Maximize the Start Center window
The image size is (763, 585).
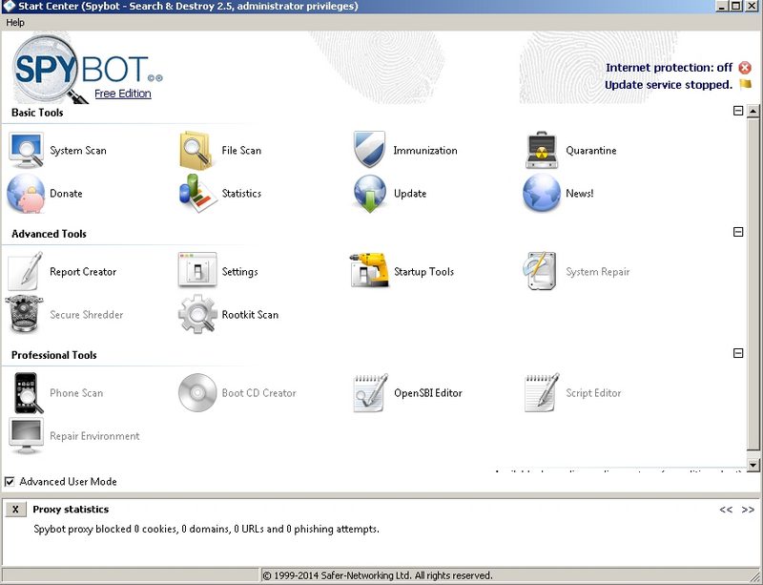click(x=736, y=6)
